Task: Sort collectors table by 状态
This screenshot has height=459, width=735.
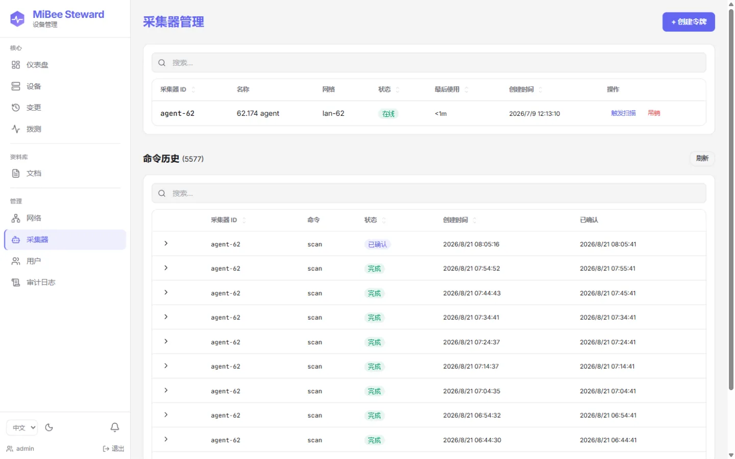Action: 389,90
